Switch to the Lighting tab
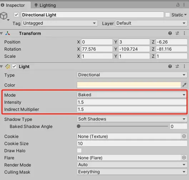Image resolution: width=189 pixels, height=180 pixels. click(45, 5)
